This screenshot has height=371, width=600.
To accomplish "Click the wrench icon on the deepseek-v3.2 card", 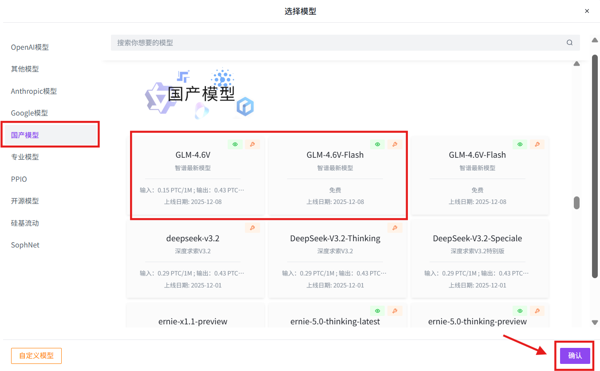I will tap(253, 227).
